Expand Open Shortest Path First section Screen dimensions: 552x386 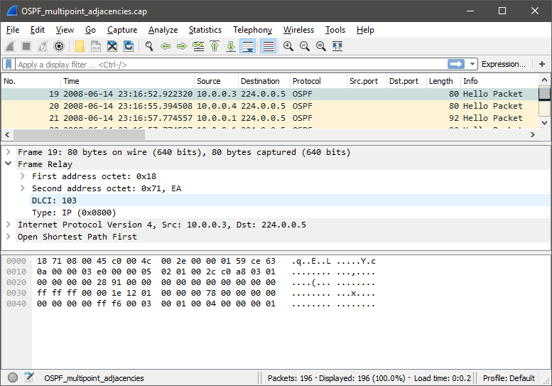coord(9,236)
